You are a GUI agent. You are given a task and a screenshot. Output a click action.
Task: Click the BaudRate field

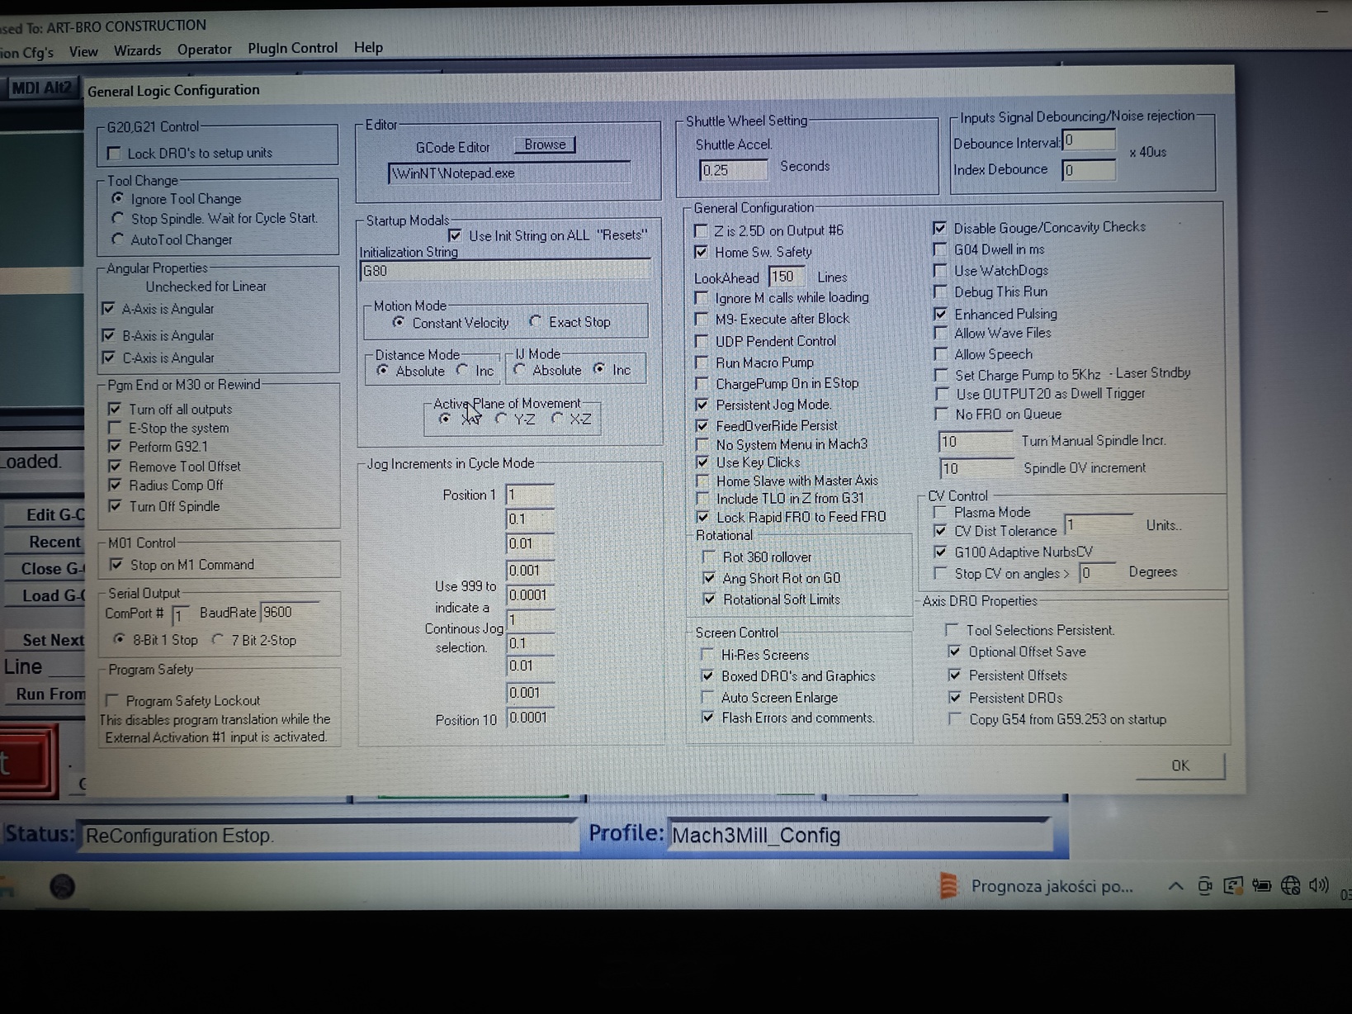(x=289, y=612)
